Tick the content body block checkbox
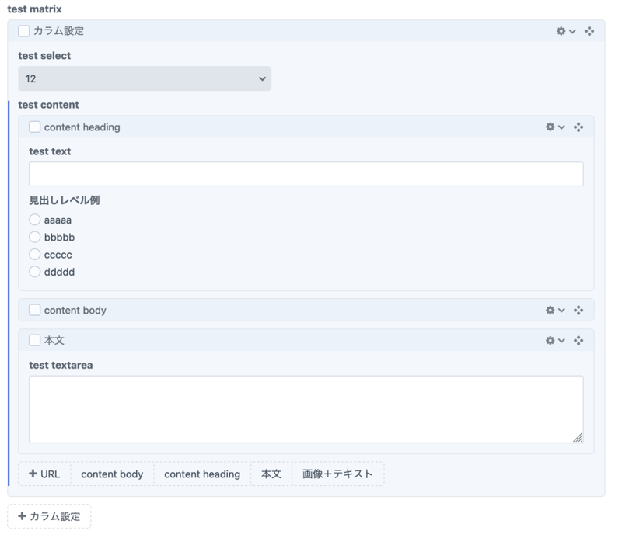 point(35,310)
